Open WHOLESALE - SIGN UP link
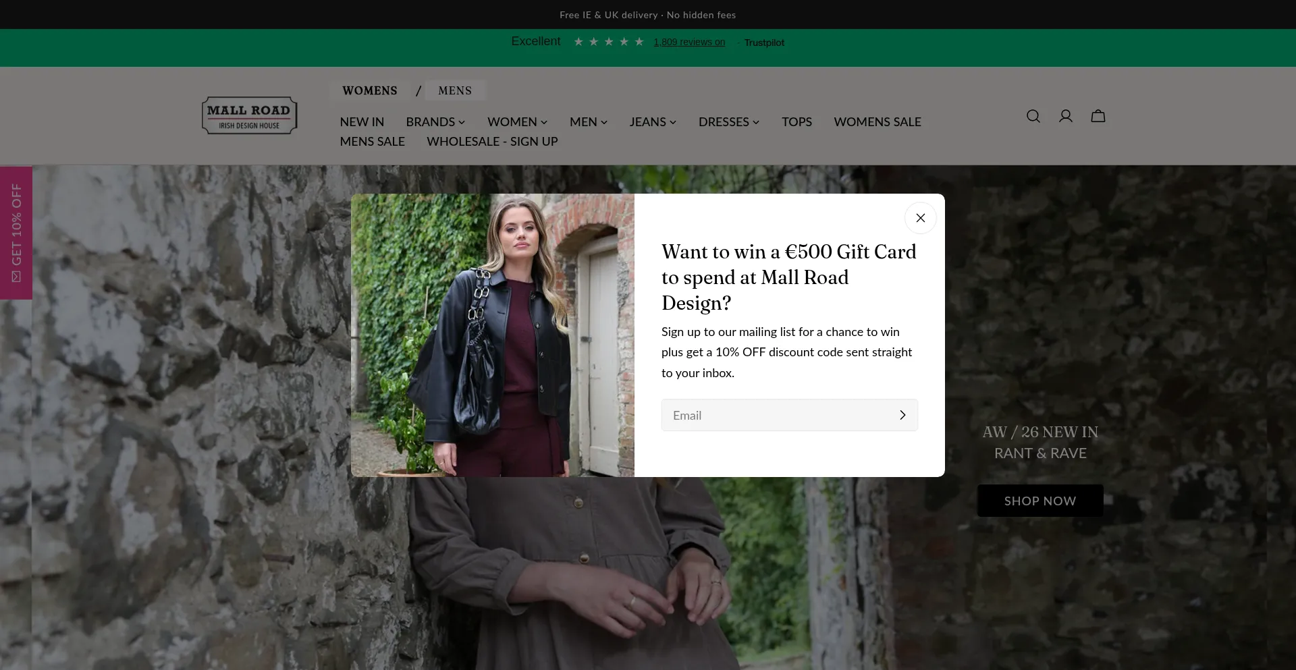 click(x=492, y=142)
